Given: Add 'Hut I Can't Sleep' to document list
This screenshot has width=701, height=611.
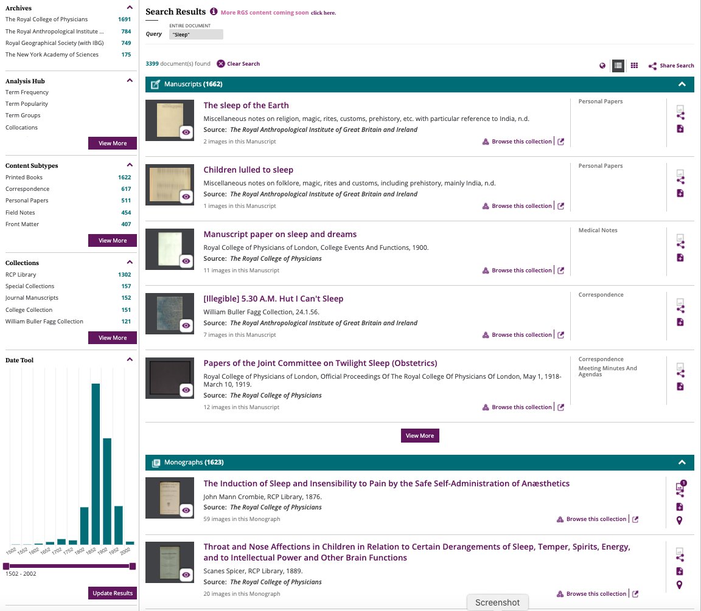Looking at the screenshot, I should tap(680, 322).
